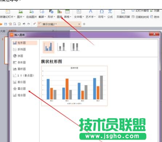Close the Insert Chart (插入图表) dialog
162x142 pixels.
154,34
